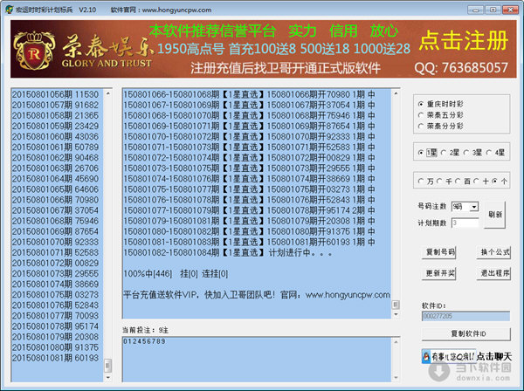Screen dimensions: 524x391
Task: Click the scroll-up arrow of the 当前投注 box
Action: click(x=396, y=342)
